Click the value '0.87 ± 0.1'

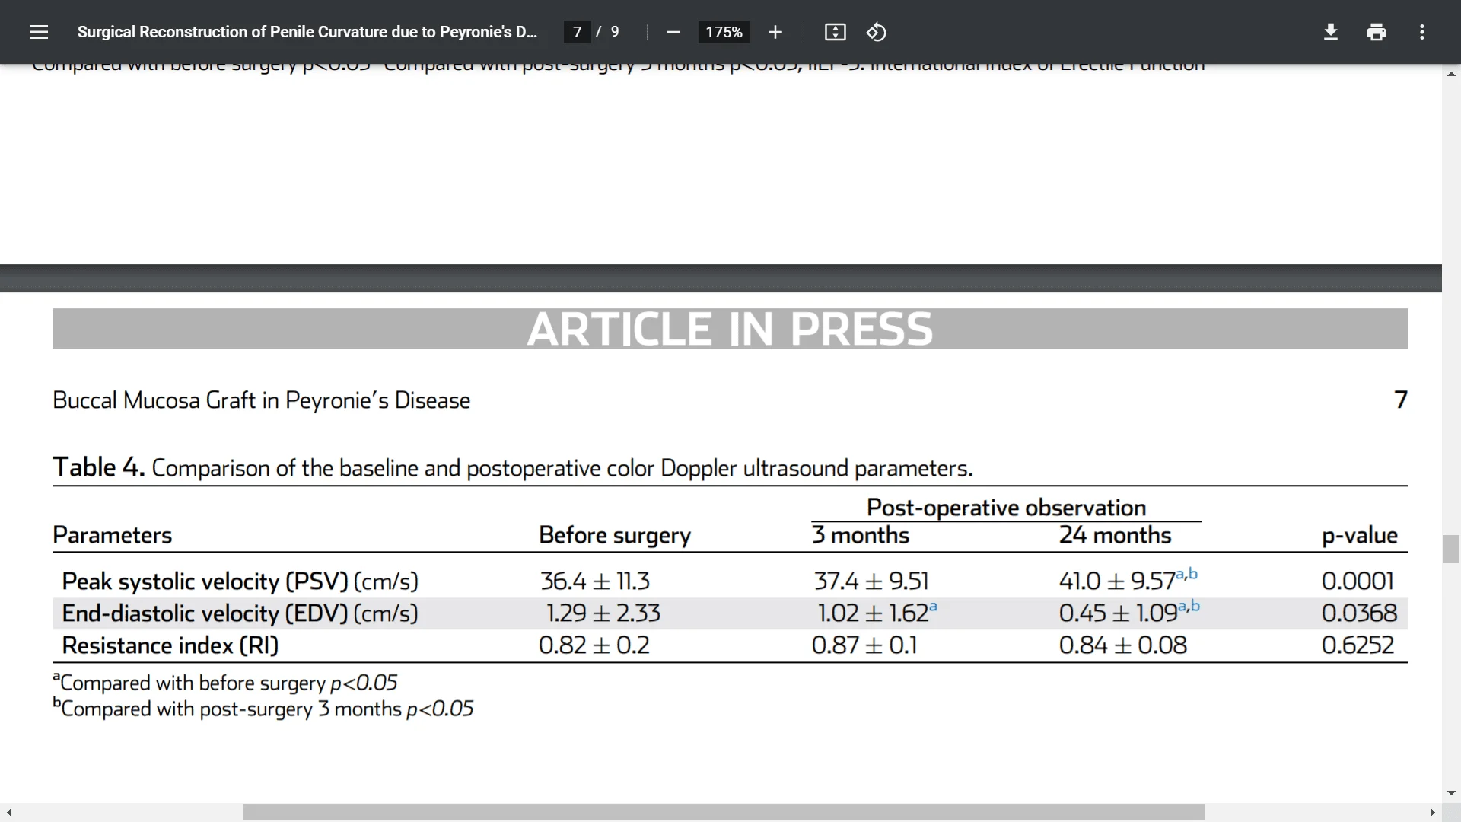click(x=864, y=645)
